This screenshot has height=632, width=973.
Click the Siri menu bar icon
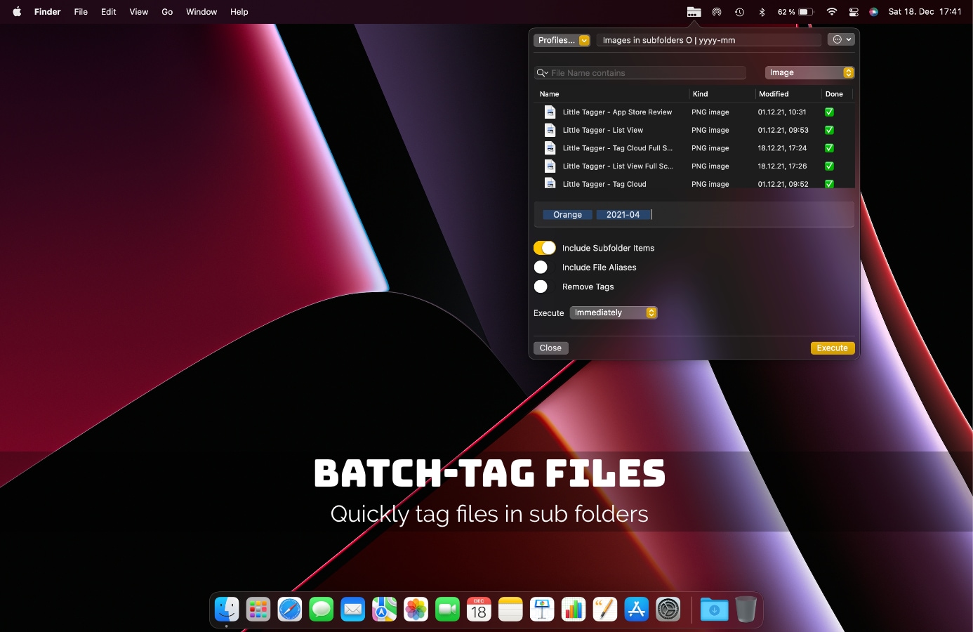point(873,11)
